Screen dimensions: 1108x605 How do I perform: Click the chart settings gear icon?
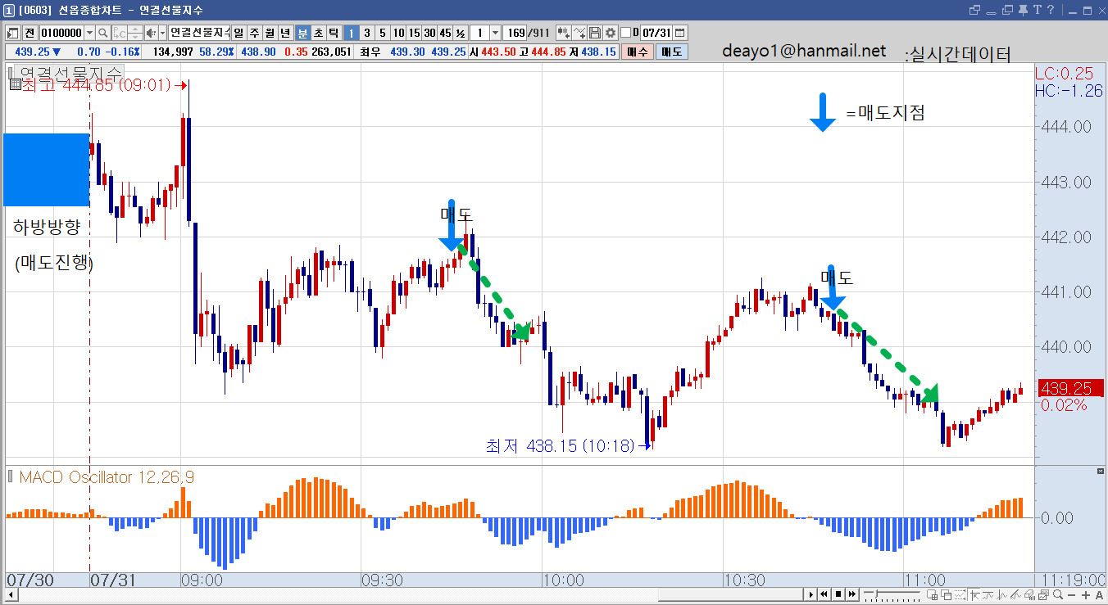611,33
